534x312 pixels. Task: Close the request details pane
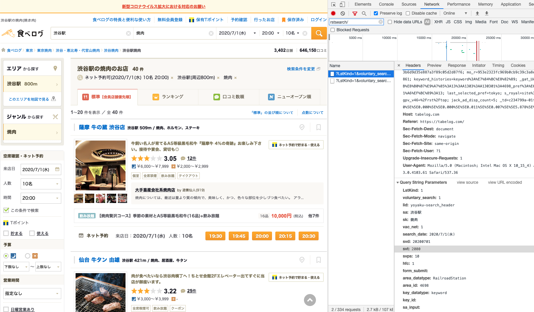point(399,65)
